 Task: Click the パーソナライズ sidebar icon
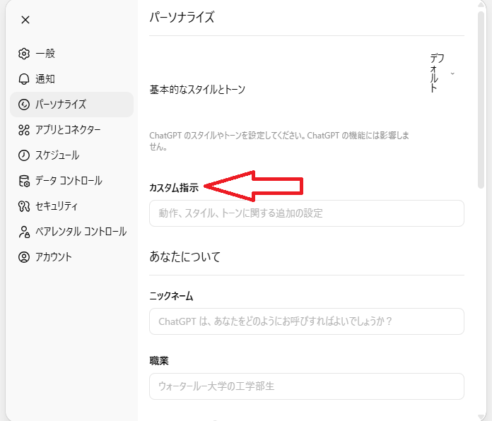24,105
